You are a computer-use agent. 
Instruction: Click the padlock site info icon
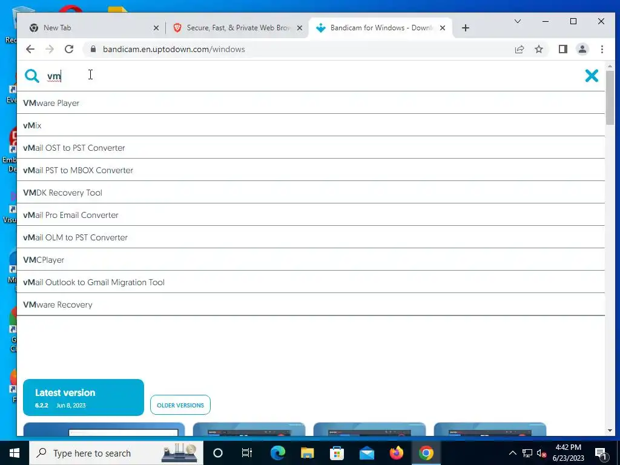(93, 49)
